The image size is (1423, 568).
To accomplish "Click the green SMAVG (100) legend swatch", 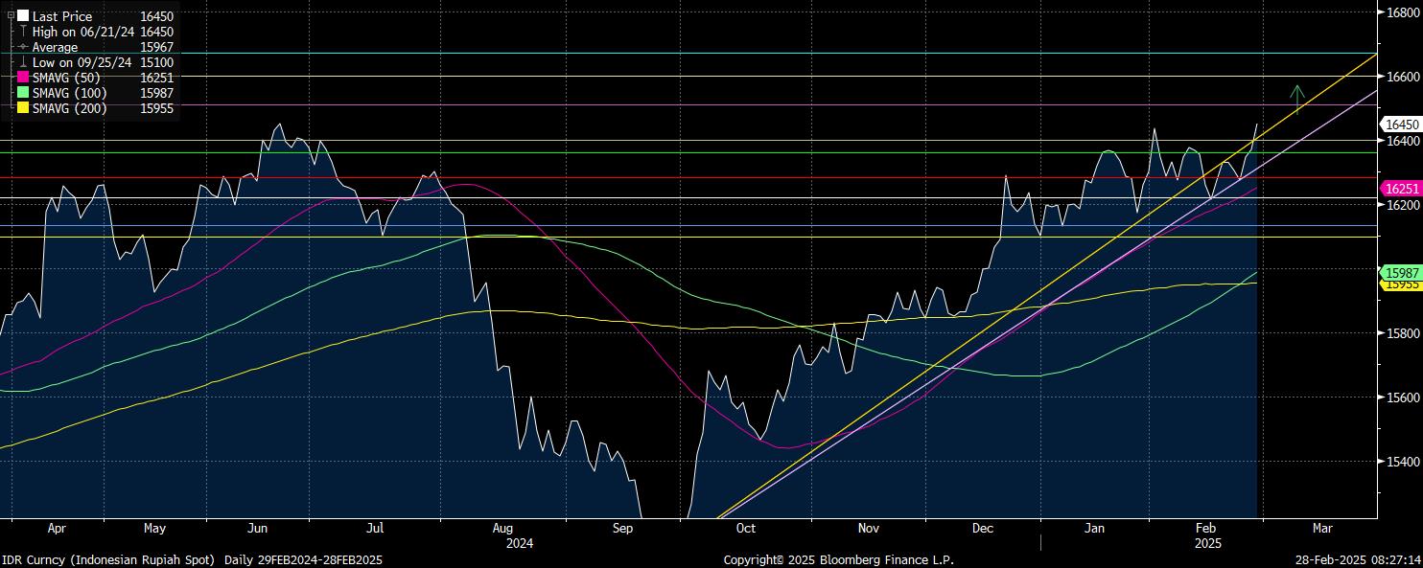I will pyautogui.click(x=23, y=93).
